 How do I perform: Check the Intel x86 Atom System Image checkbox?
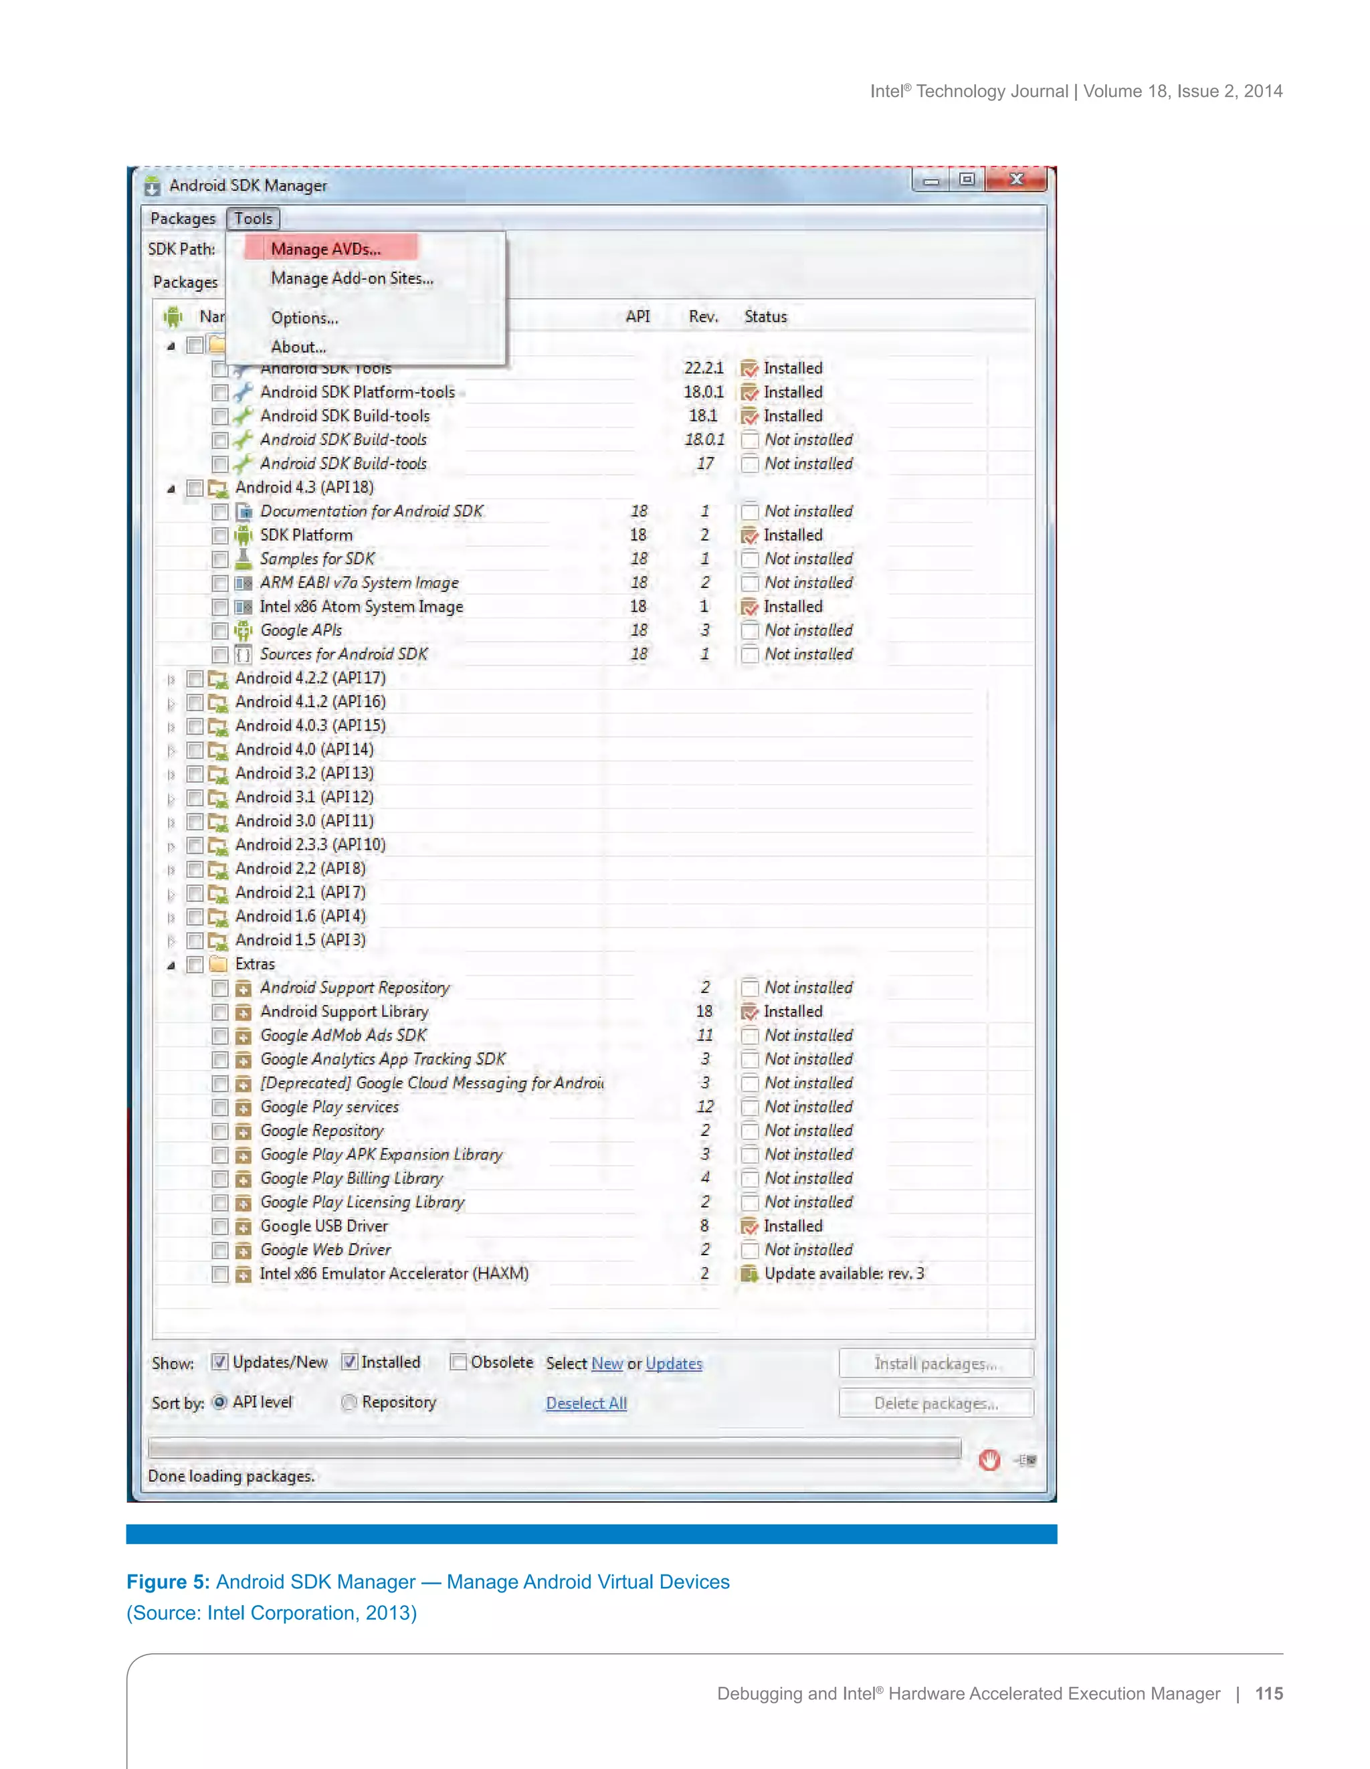pos(219,607)
